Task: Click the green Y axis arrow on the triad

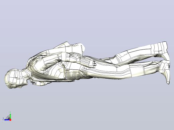Action: click(10, 116)
